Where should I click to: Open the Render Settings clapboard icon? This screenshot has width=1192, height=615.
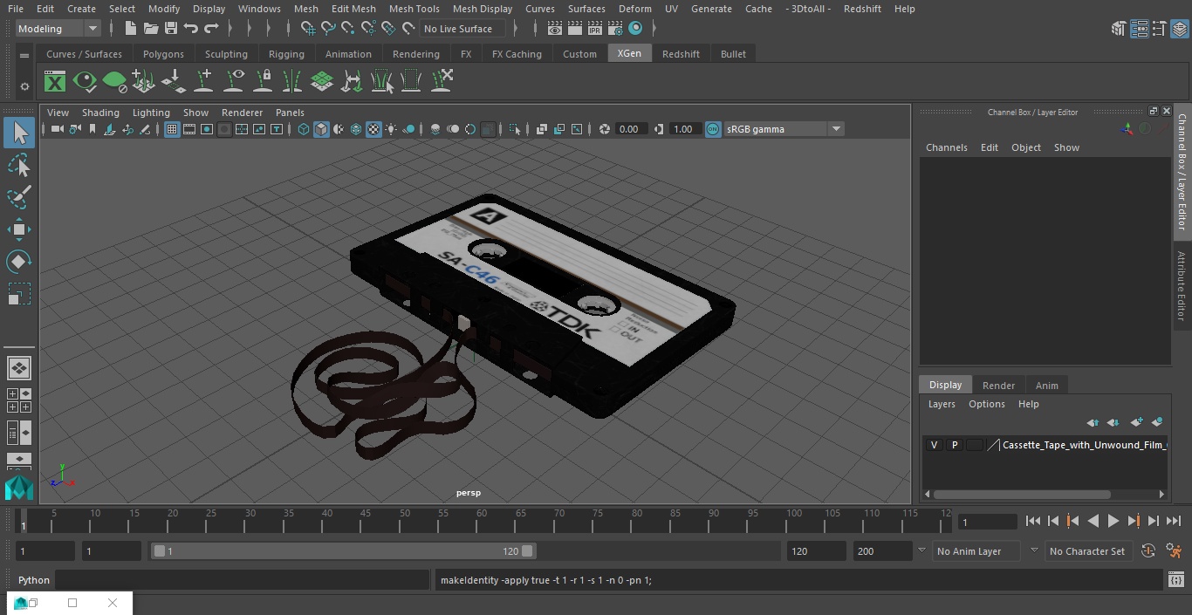coord(615,29)
